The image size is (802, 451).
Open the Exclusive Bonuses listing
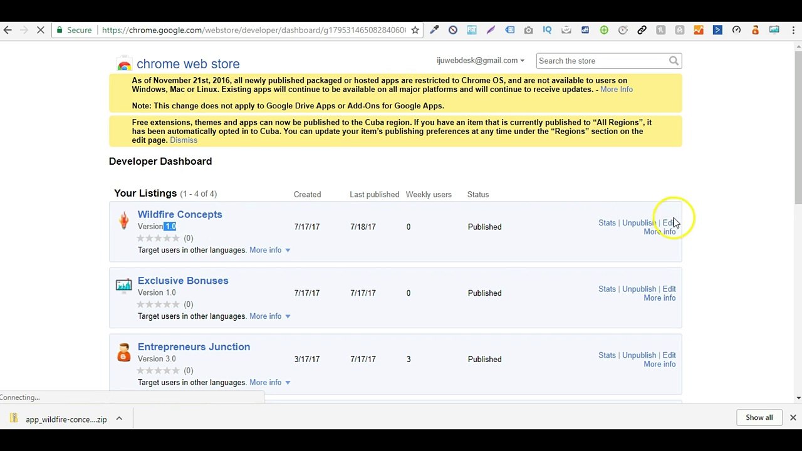point(183,281)
